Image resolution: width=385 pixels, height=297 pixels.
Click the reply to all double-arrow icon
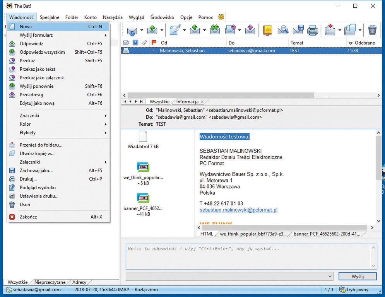pos(215,30)
